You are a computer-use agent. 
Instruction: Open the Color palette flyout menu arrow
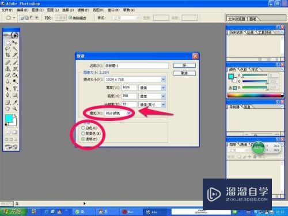[x=282, y=69]
